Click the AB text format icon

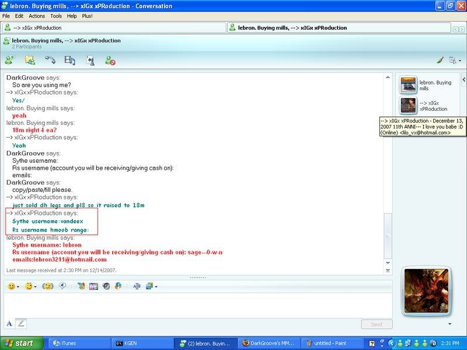point(137,286)
